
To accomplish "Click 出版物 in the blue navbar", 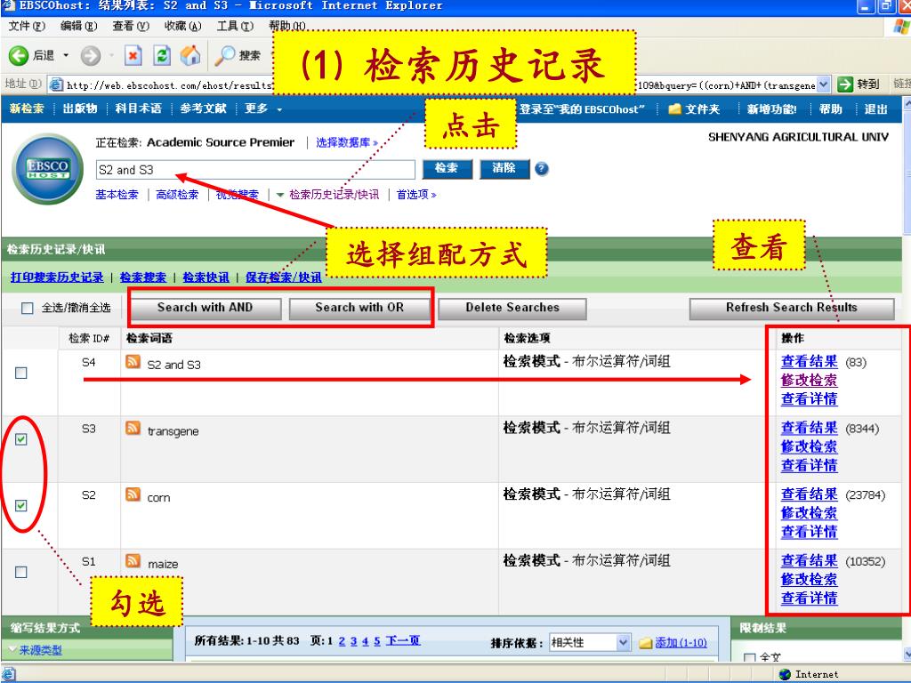I will tap(79, 109).
